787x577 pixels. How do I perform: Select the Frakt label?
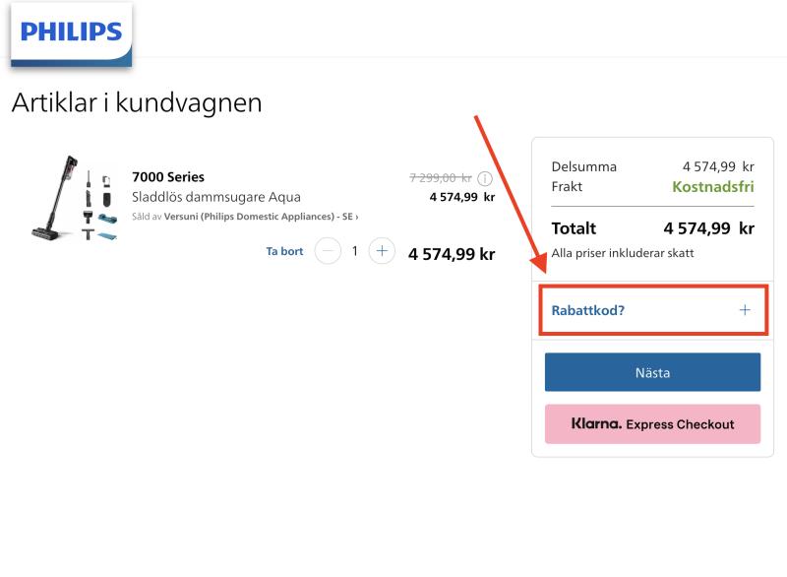[567, 187]
